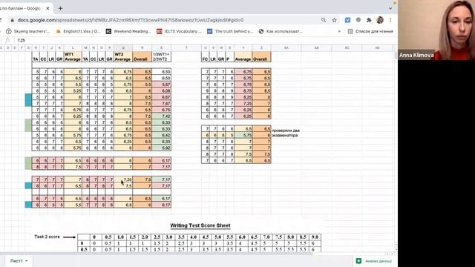Open English(1).xlsx bookmark
This screenshot has width=475, height=267.
point(78,31)
